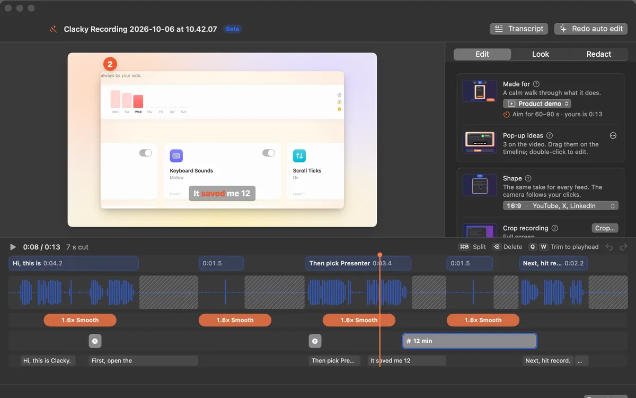Click the W trim key button
This screenshot has height=398, width=636.
click(x=544, y=247)
